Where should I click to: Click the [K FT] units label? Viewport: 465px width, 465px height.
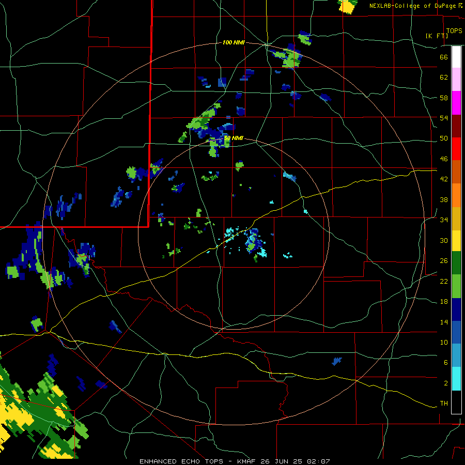tap(437, 36)
